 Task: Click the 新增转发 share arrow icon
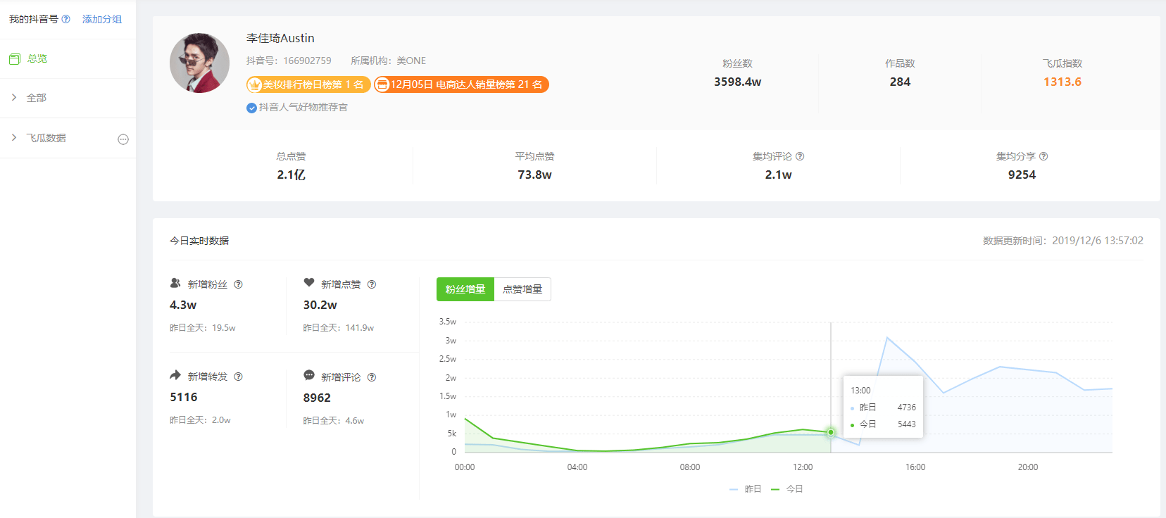pos(175,375)
